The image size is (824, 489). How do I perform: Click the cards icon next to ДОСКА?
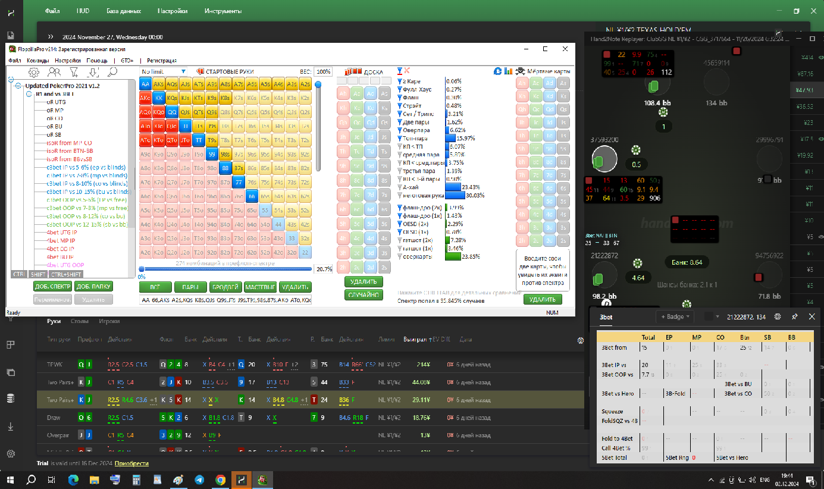coord(353,71)
